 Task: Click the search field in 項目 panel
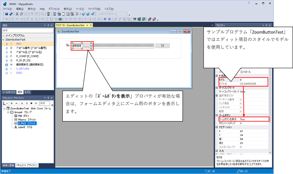[28, 30]
